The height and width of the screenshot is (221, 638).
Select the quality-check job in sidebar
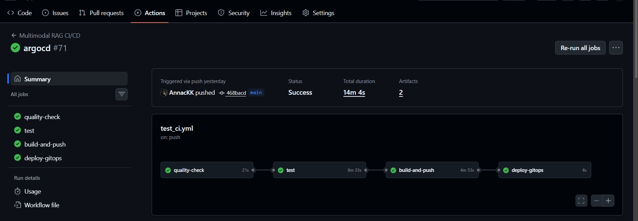click(42, 117)
